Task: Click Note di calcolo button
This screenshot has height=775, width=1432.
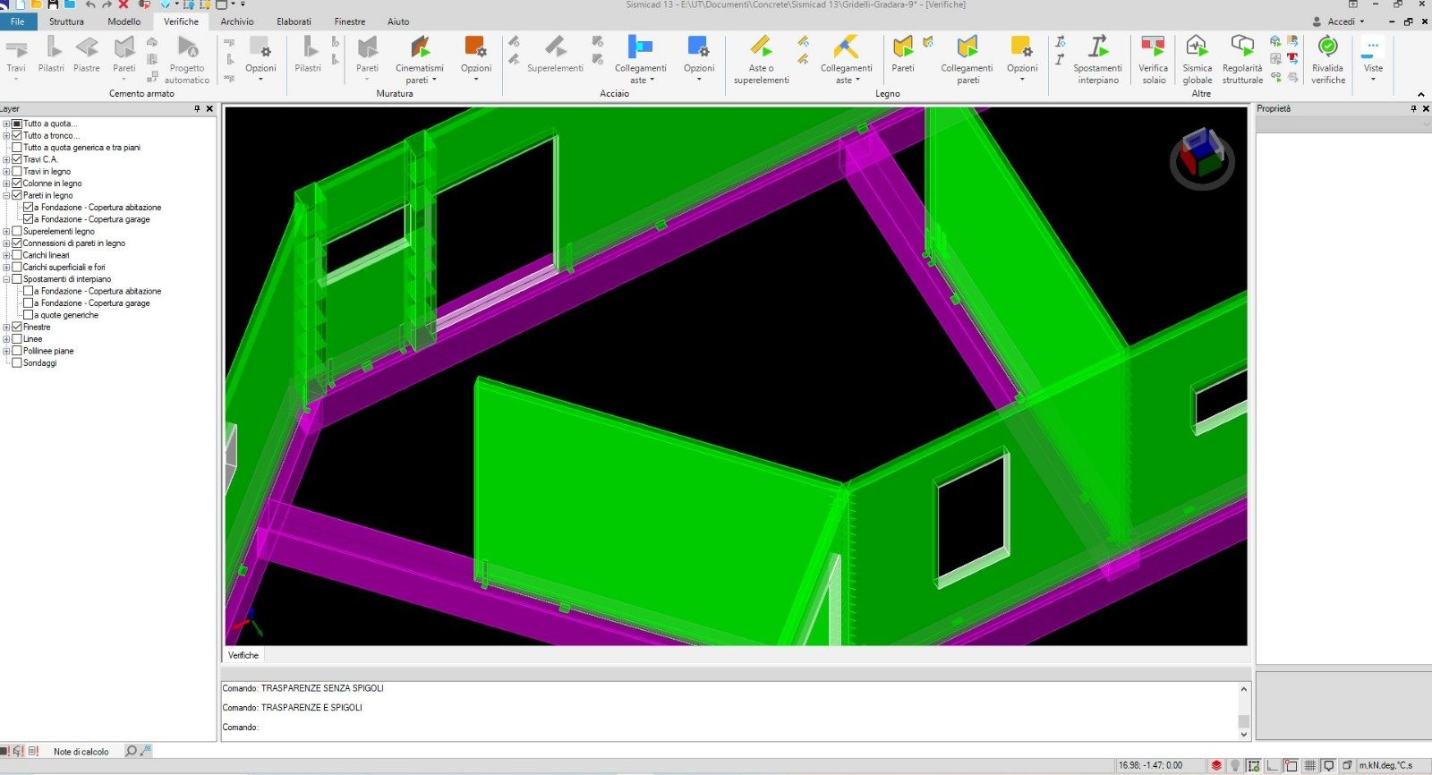Action: (81, 752)
